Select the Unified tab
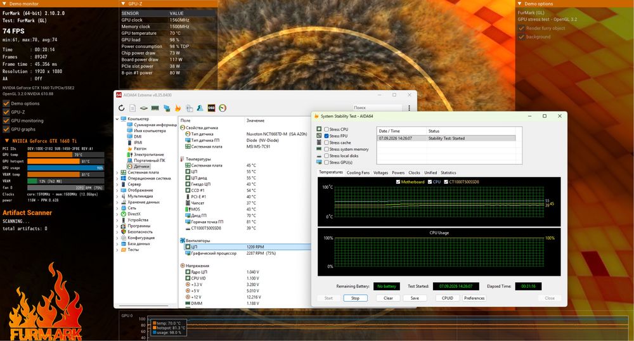This screenshot has width=634, height=341. [x=430, y=172]
